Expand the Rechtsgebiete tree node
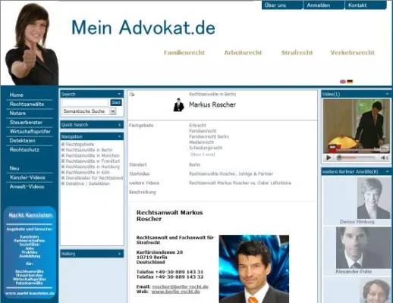This screenshot has width=393, height=303. click(63, 144)
